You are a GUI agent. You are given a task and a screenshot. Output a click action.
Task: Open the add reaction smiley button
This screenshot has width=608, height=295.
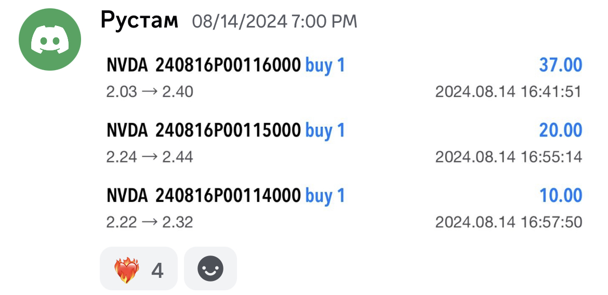click(210, 268)
